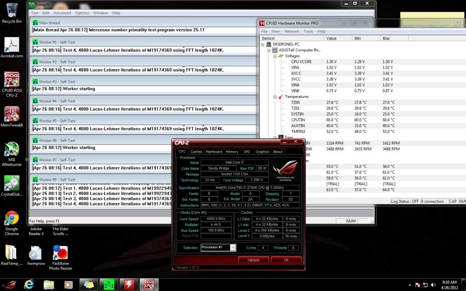
Task: Click the Max column header
Action: [x=395, y=38]
